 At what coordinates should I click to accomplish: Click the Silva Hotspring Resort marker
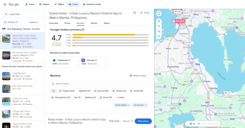[231, 108]
